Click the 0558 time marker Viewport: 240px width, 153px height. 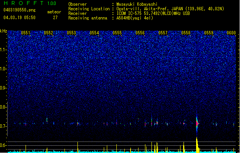[x=186, y=33]
